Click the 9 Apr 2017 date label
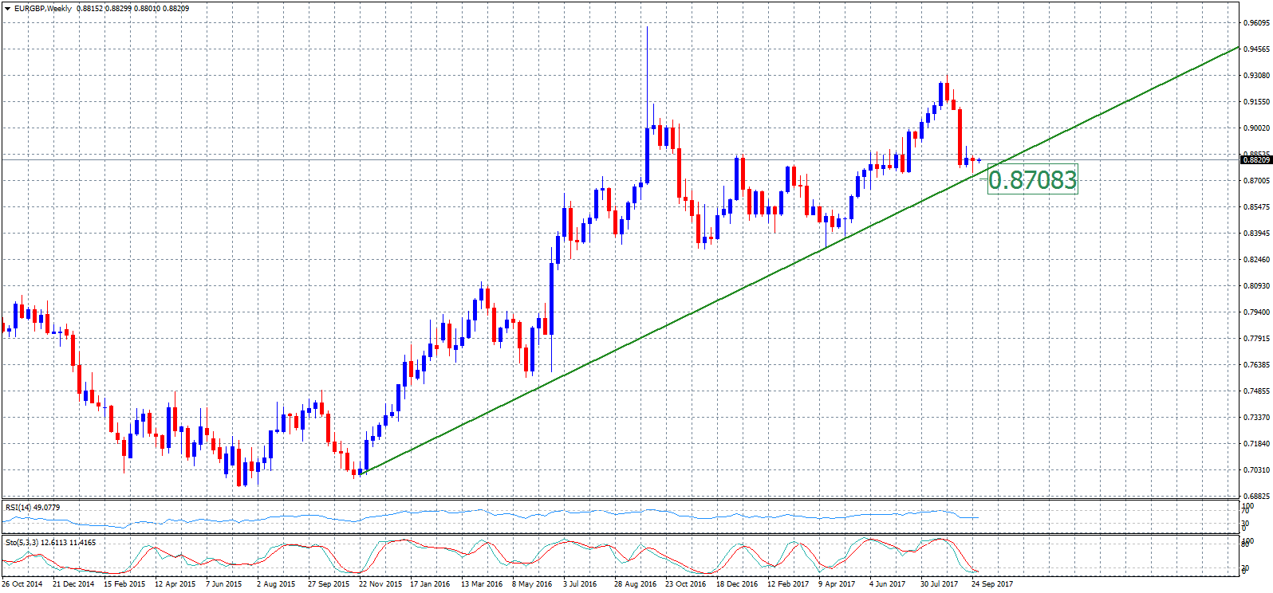 [x=837, y=584]
